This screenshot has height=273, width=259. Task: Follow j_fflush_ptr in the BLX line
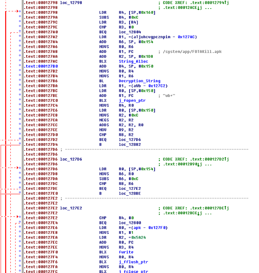133,262
